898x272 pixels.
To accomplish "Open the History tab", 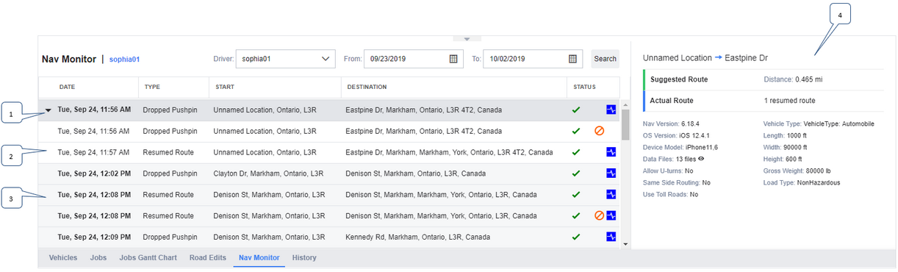I will [x=304, y=258].
